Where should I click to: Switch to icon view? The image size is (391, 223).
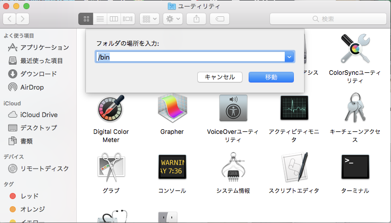click(x=86, y=19)
